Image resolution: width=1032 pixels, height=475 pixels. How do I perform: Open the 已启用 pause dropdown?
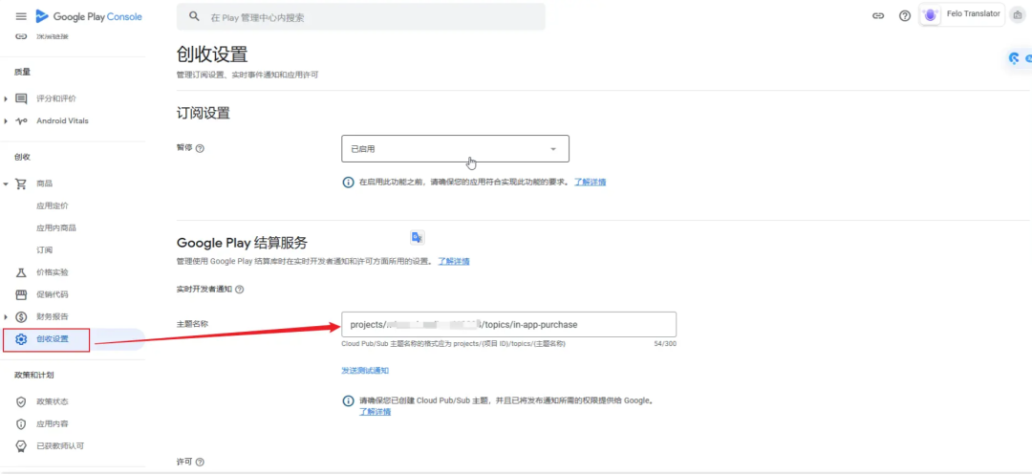tap(456, 149)
